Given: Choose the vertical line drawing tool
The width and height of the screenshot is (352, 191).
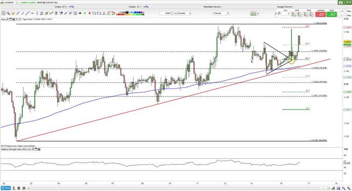Looking at the screenshot, I should [37, 13].
